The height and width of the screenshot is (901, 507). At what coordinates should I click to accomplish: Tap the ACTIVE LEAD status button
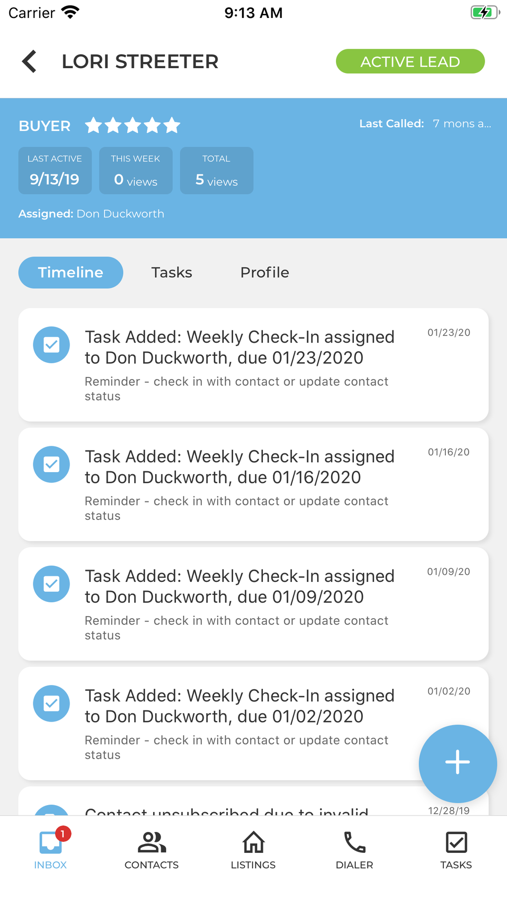[410, 61]
